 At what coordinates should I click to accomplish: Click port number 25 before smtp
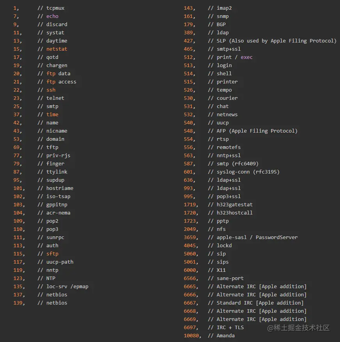click(x=16, y=106)
